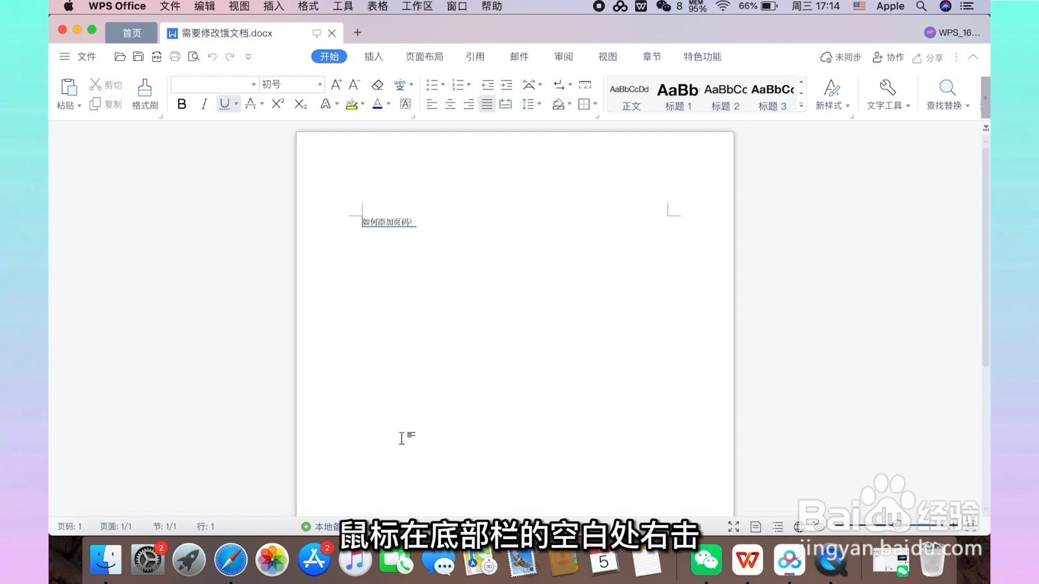Clear formatting with the eraser icon
This screenshot has width=1039, height=584.
point(378,84)
